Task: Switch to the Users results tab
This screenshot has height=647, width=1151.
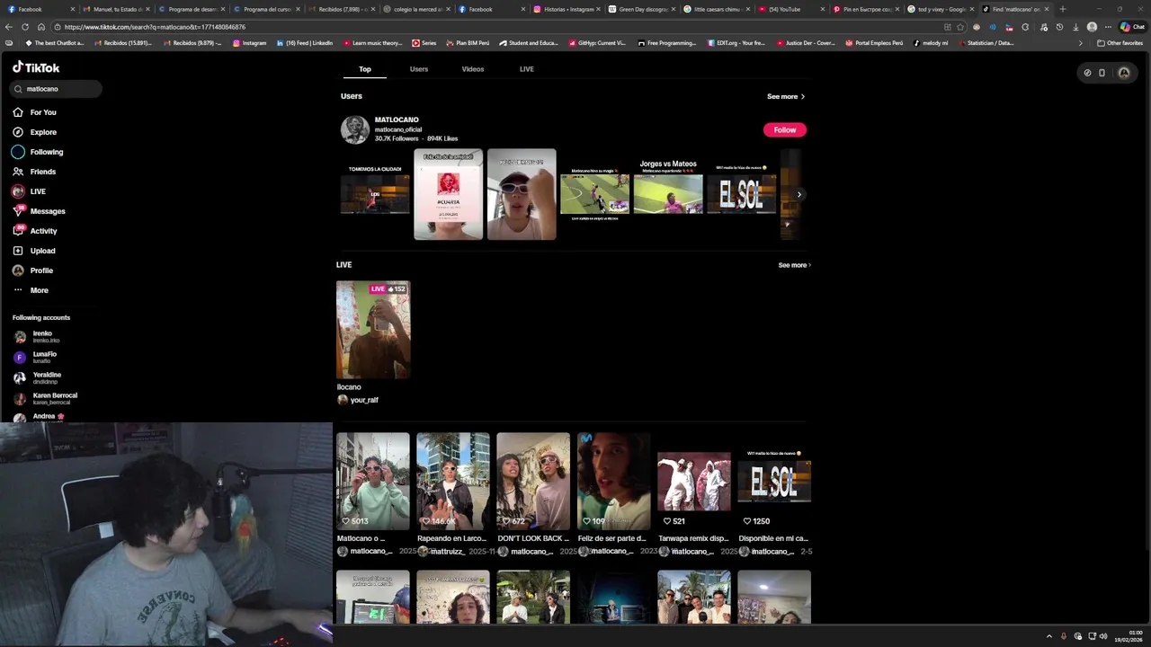Action: coord(419,69)
